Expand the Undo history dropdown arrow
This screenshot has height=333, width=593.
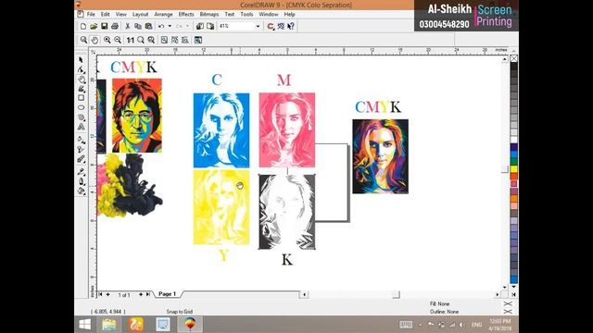click(170, 26)
